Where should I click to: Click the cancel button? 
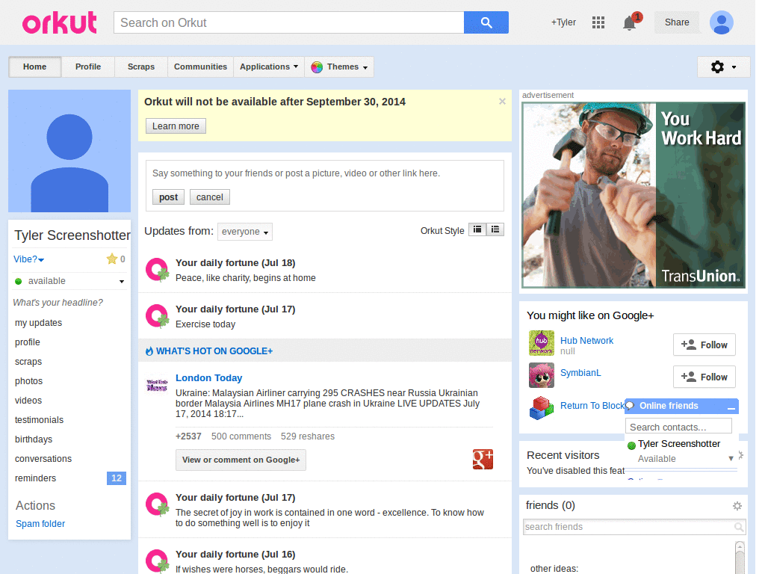coord(210,197)
